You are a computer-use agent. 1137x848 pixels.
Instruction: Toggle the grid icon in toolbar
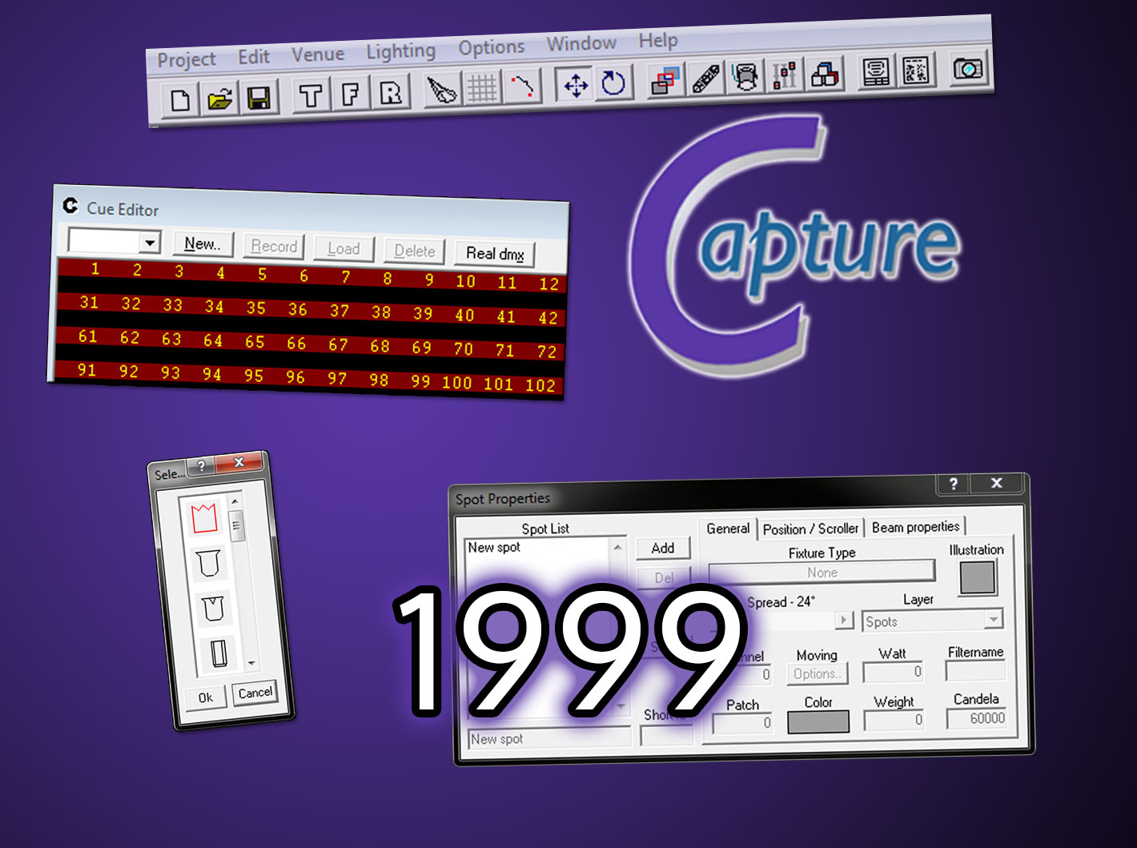(482, 89)
